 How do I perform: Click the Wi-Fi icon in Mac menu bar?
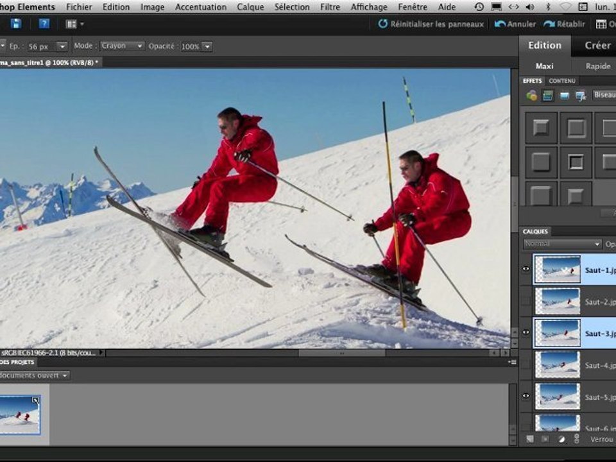[x=565, y=6]
